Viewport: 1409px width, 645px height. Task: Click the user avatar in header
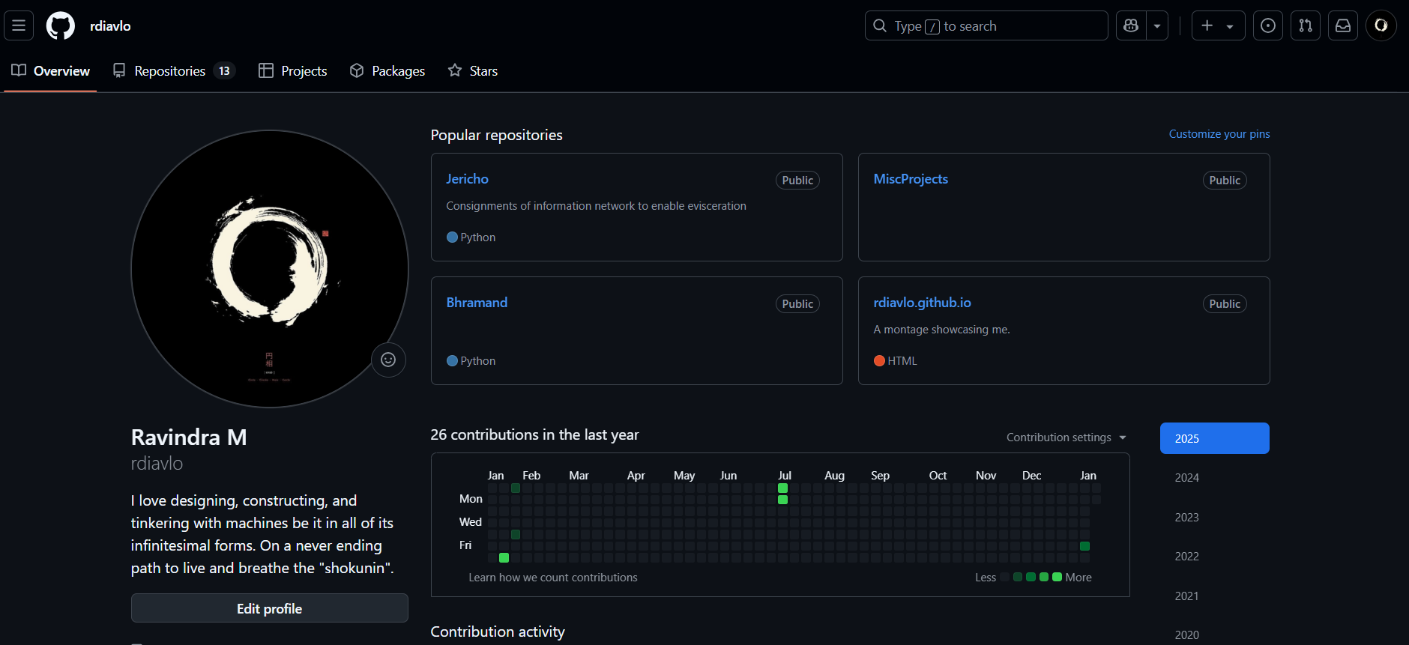coord(1381,25)
